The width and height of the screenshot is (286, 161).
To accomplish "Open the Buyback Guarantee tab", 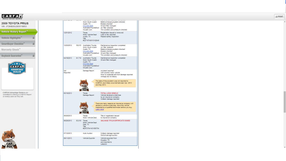I will pyautogui.click(x=18, y=56).
